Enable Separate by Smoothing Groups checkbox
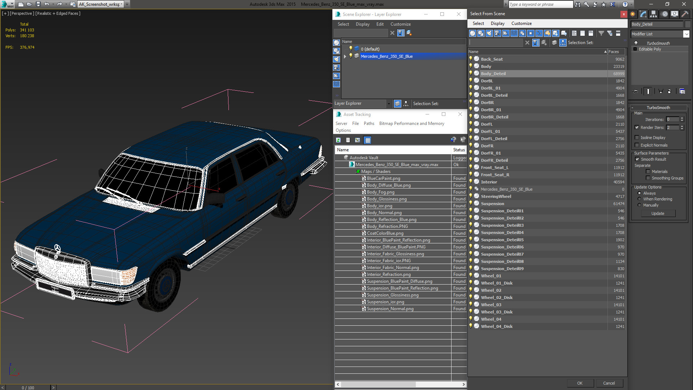 click(x=648, y=178)
